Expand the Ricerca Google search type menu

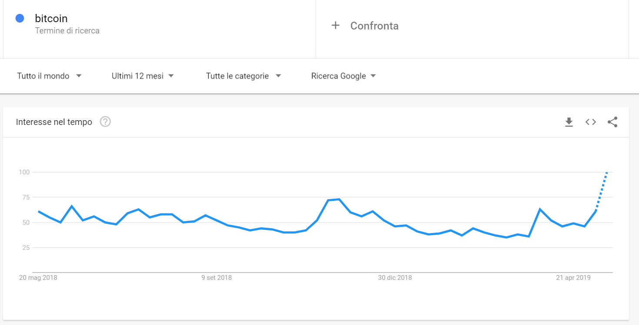click(x=343, y=76)
